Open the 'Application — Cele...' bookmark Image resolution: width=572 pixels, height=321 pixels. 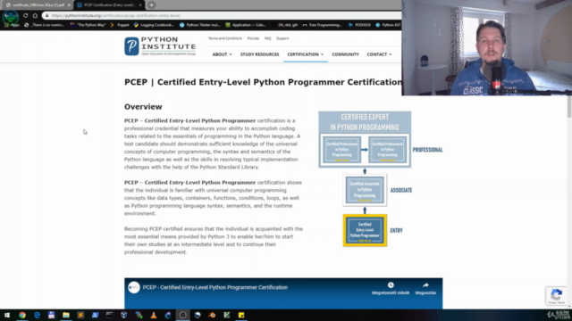point(246,25)
